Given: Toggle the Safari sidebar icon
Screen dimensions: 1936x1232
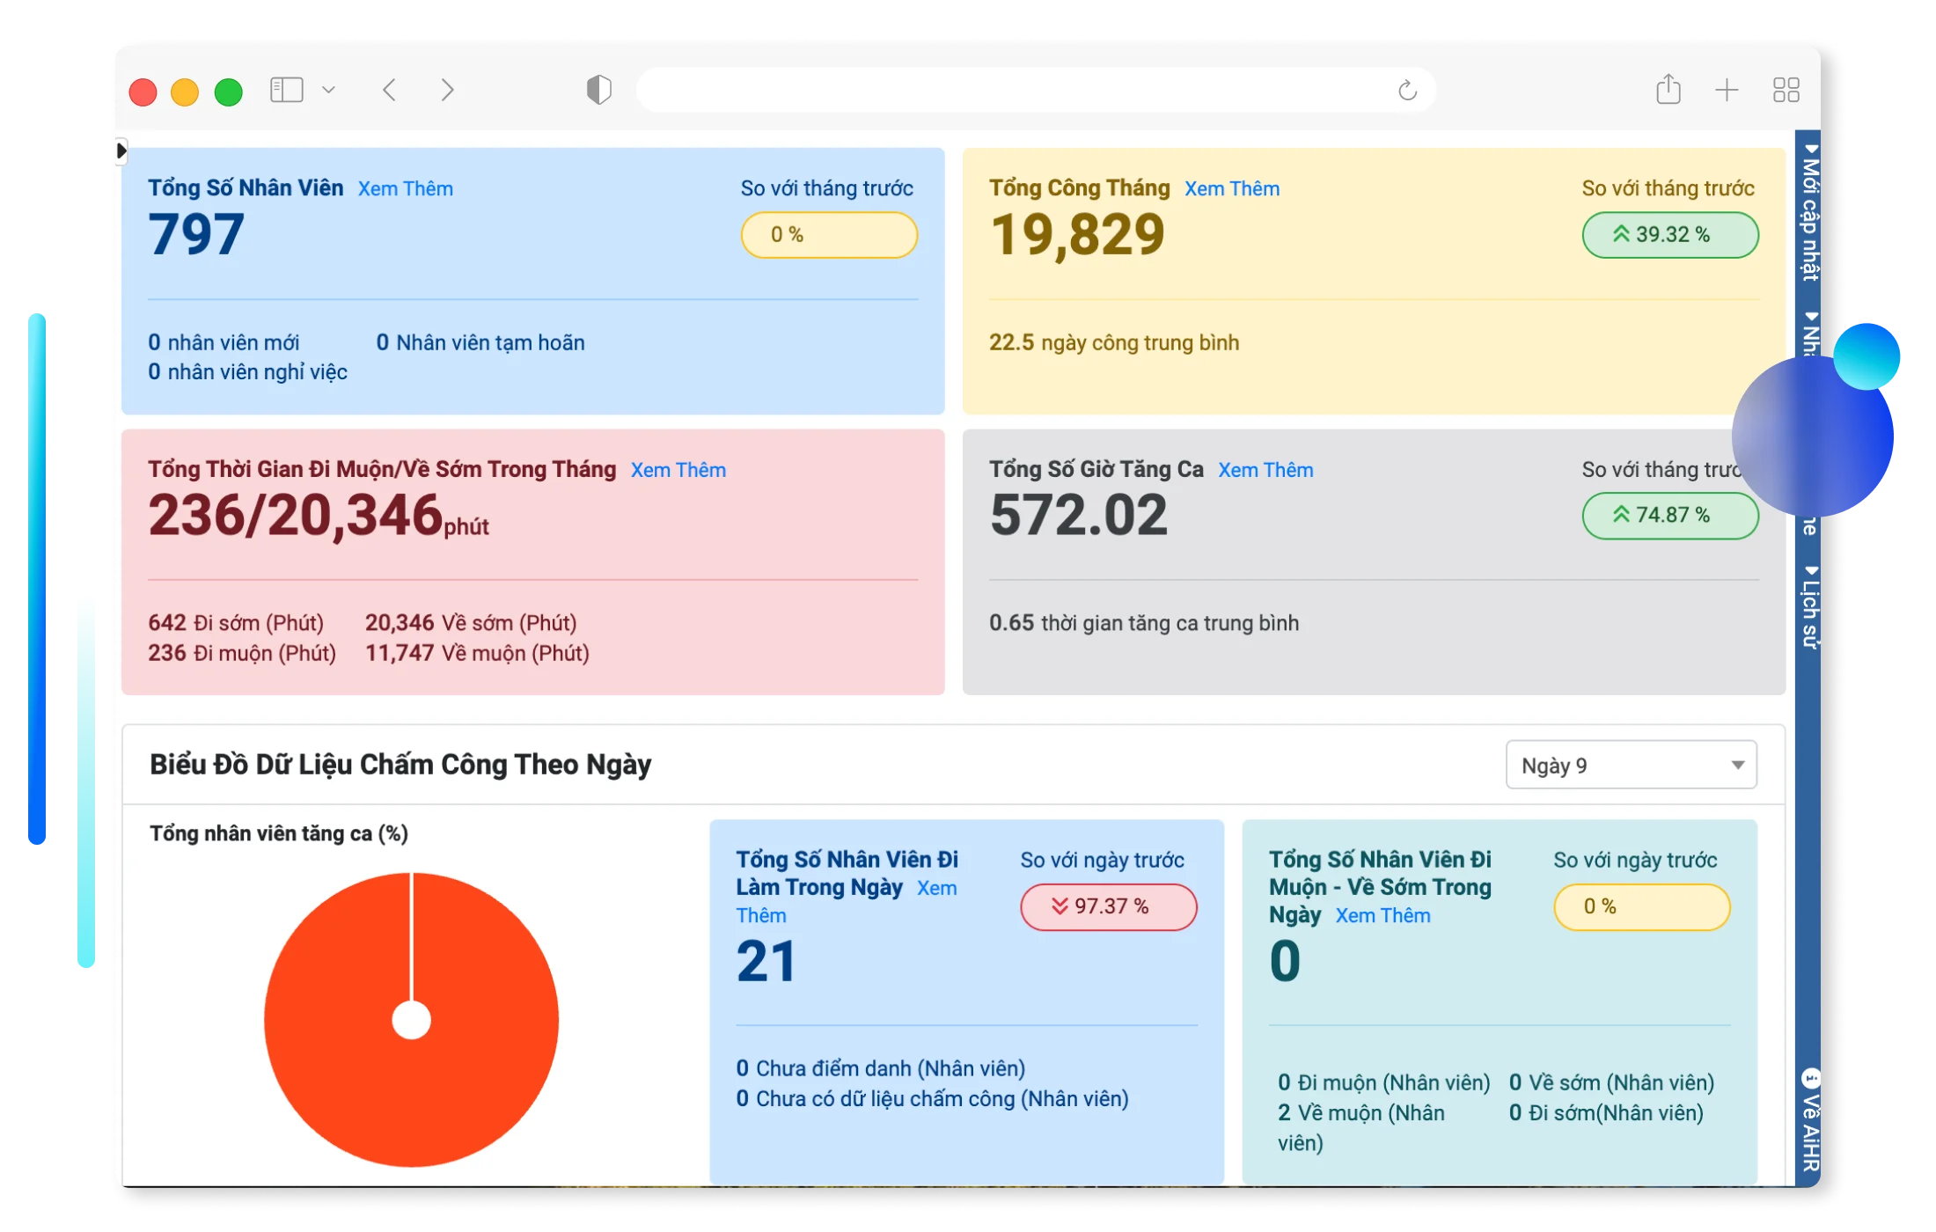Looking at the screenshot, I should pos(286,90).
